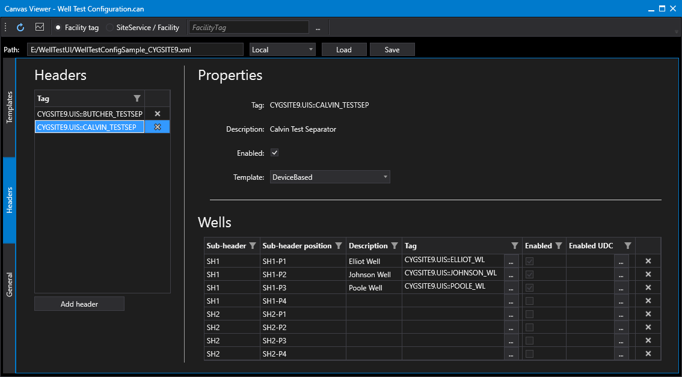Click the toolbar grip handle
The width and height of the screenshot is (682, 377).
tap(5, 28)
